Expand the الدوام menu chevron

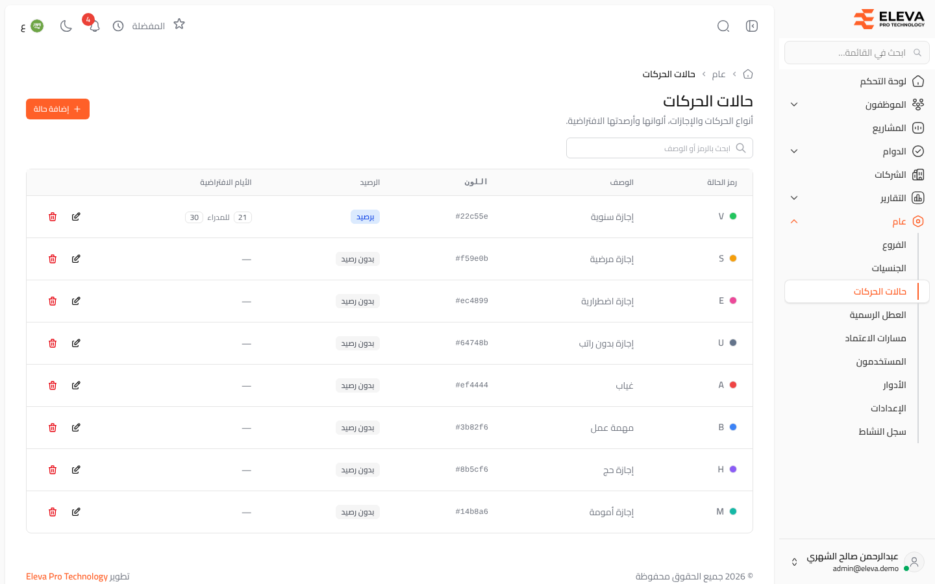(794, 151)
